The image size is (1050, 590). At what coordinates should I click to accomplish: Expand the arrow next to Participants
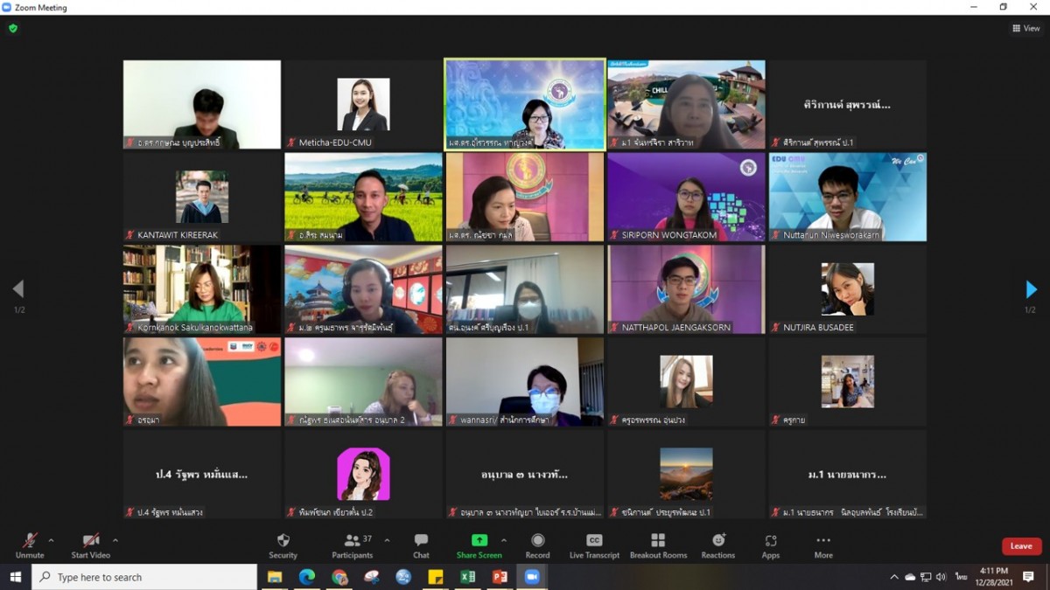point(387,540)
